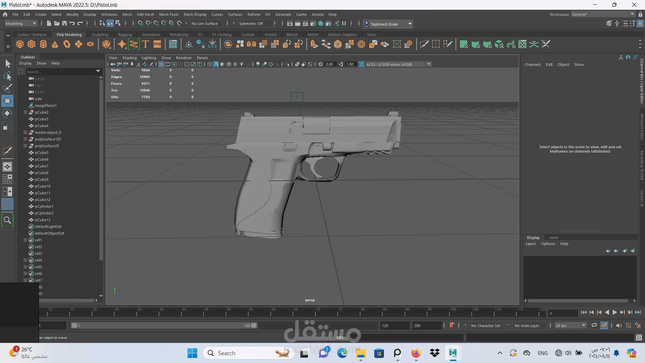Click the SVG import shelf icon
645x363 pixels.
point(157,44)
